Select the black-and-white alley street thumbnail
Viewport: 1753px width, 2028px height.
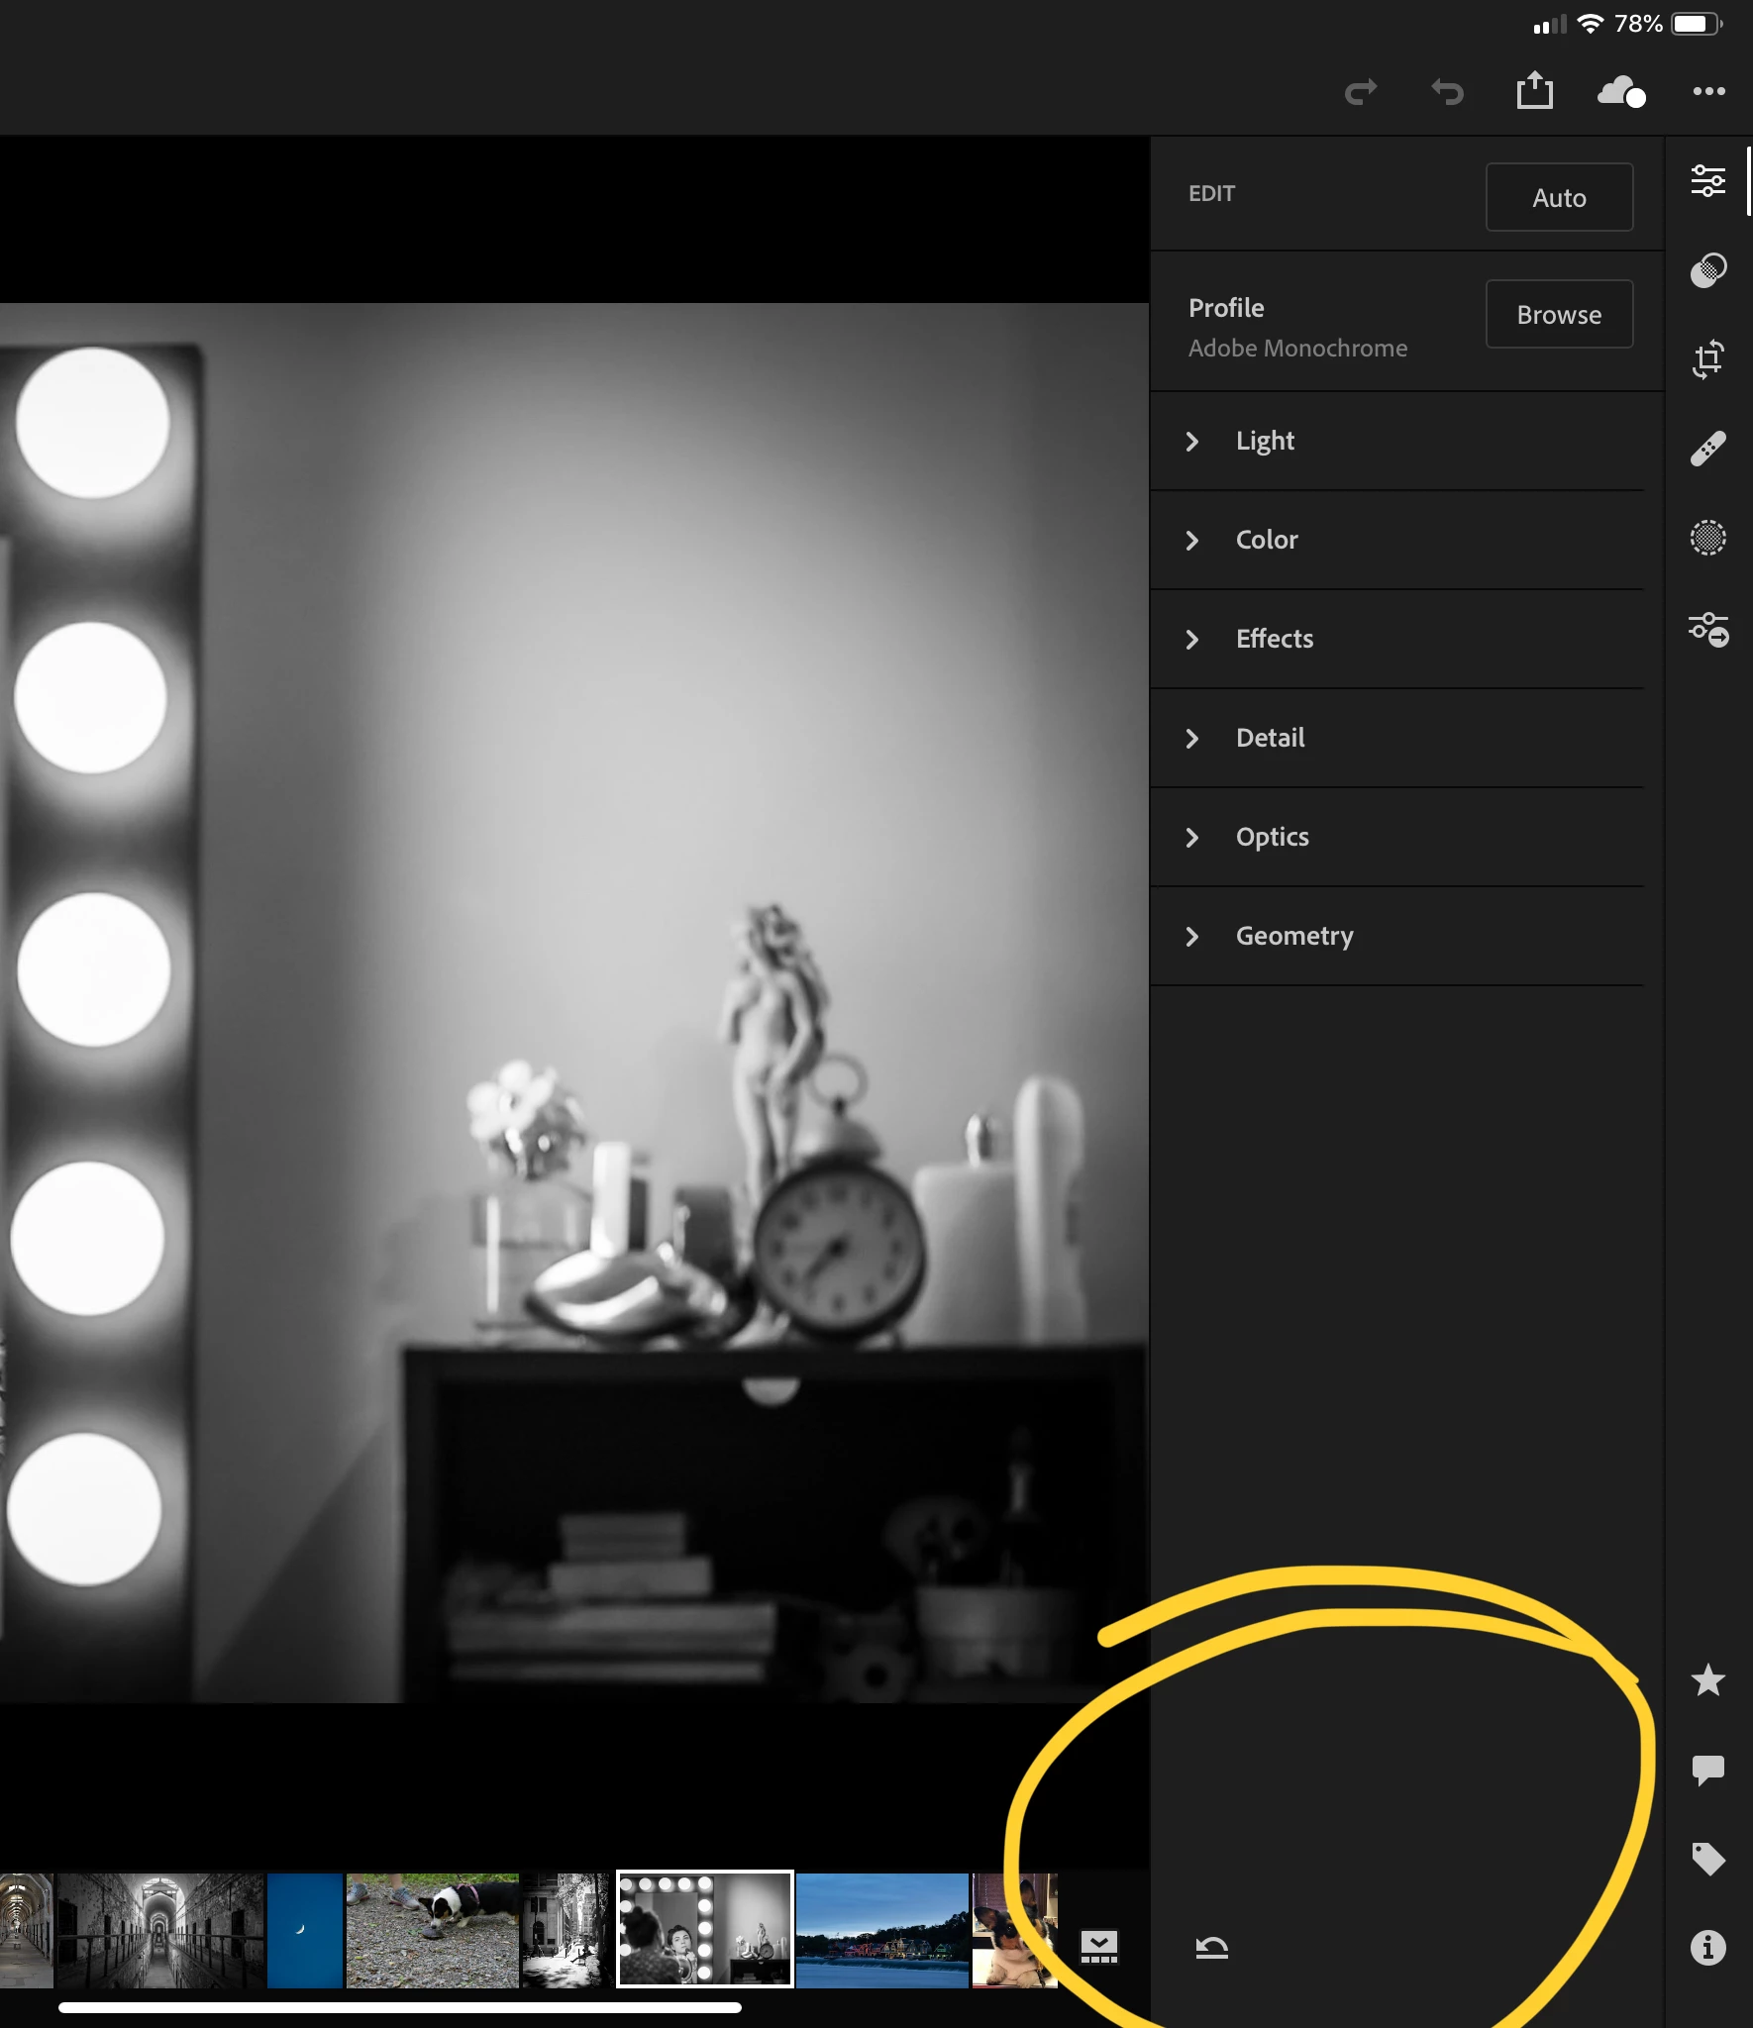[566, 1930]
